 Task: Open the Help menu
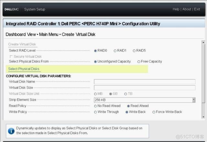pos(176,9)
